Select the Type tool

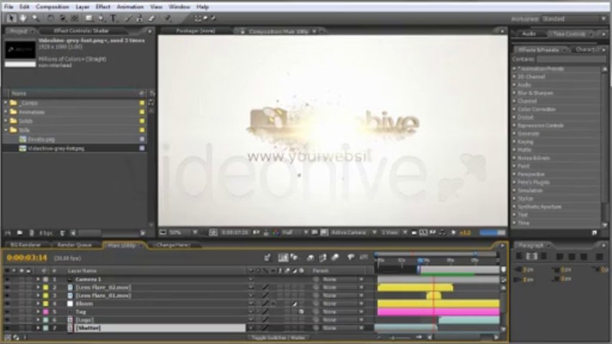coord(114,18)
